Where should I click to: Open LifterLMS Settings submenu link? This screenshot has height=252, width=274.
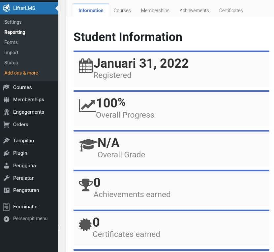coord(13,22)
